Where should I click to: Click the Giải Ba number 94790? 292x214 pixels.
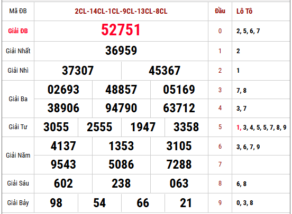121,108
